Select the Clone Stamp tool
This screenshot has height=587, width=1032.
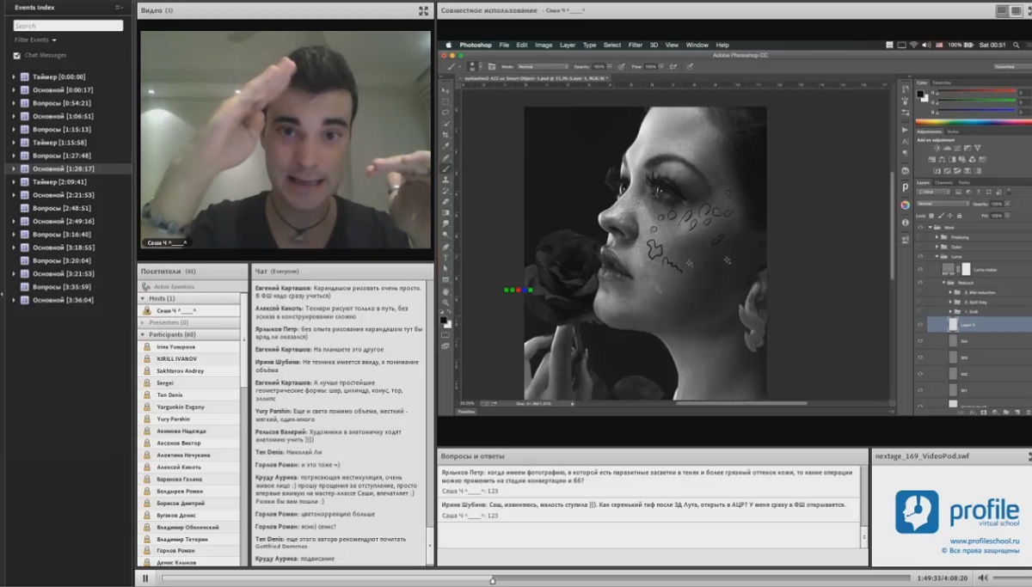445,180
